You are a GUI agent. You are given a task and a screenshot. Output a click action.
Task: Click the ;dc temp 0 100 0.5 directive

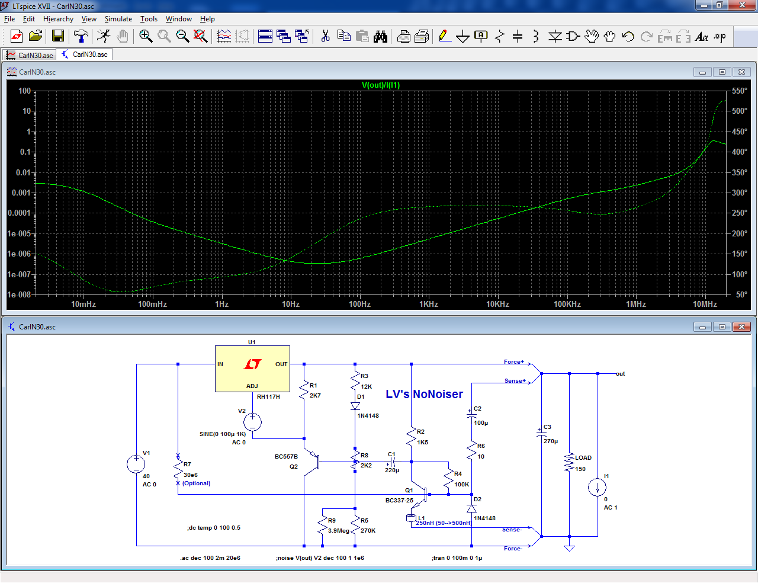(214, 527)
